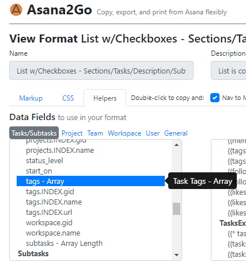Open the Markup tab
Viewport: 246px width, 266px height.
(31, 98)
